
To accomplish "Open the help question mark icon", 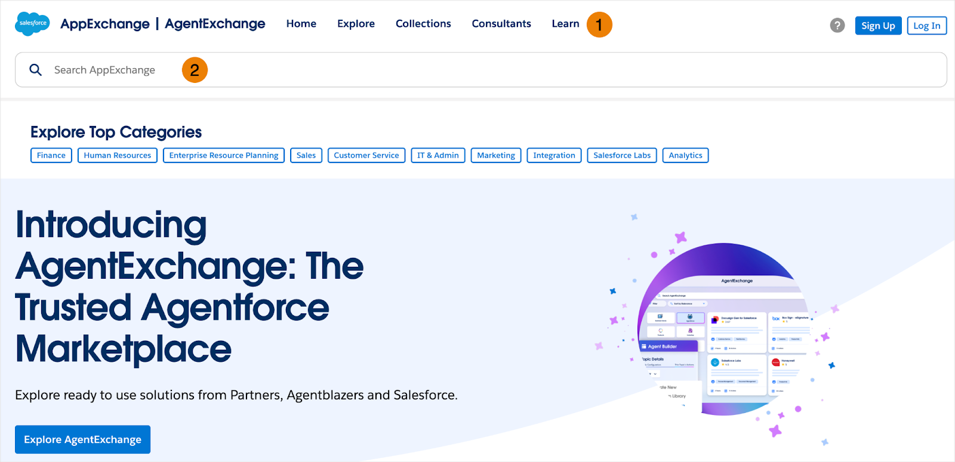I will (837, 26).
